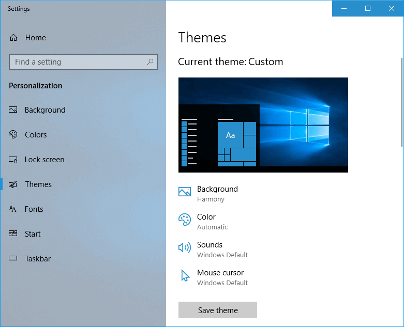The width and height of the screenshot is (404, 327).
Task: Click the Start tiles icon in sidebar
Action: tap(13, 233)
